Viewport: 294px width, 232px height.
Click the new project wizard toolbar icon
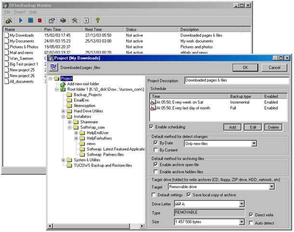9,21
